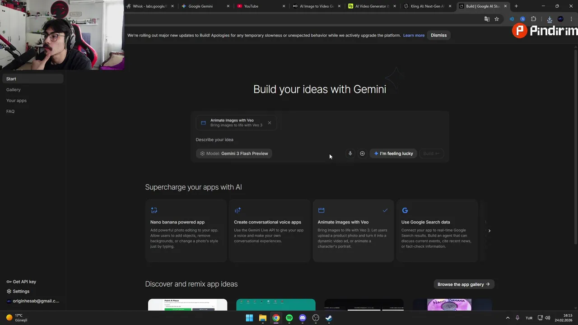Viewport: 578px width, 325px height.
Task: Click the volume speaker tray icon
Action: (547, 318)
